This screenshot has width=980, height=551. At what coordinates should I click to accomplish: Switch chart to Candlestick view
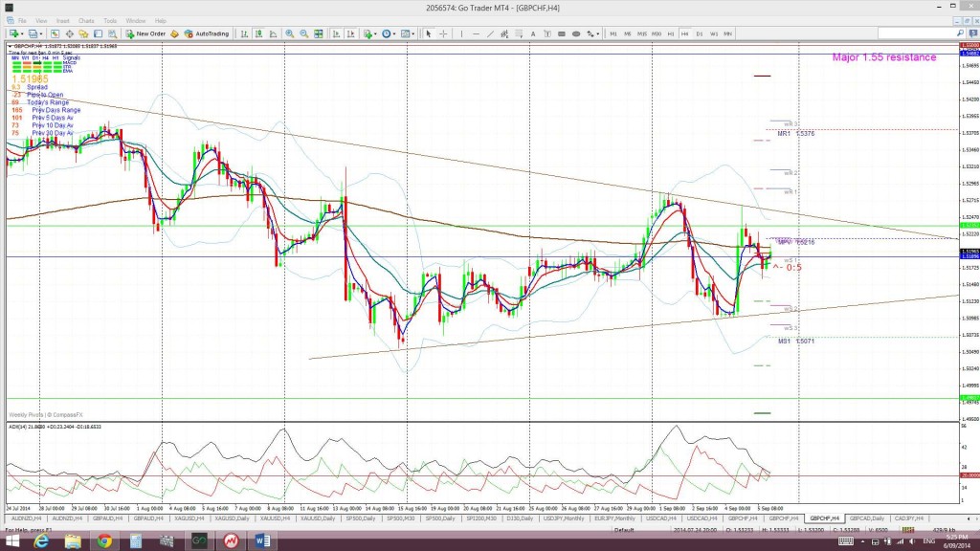(258, 33)
